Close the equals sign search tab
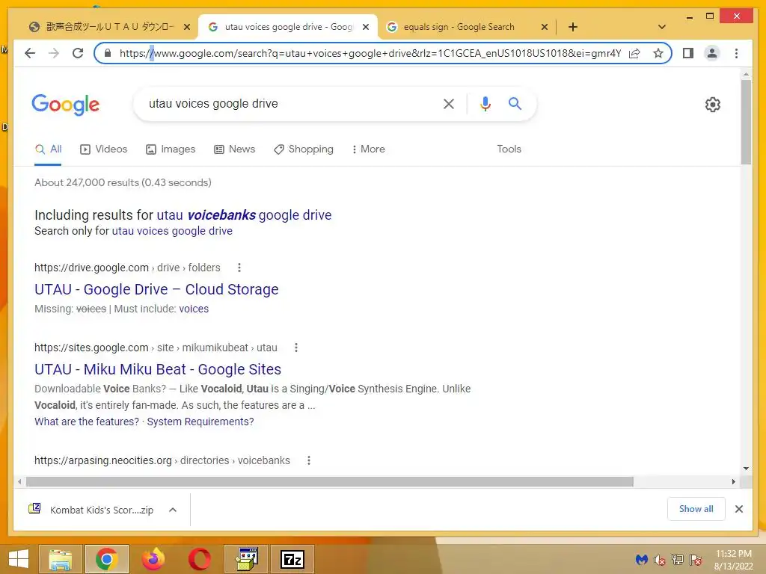The height and width of the screenshot is (574, 766). coord(545,27)
